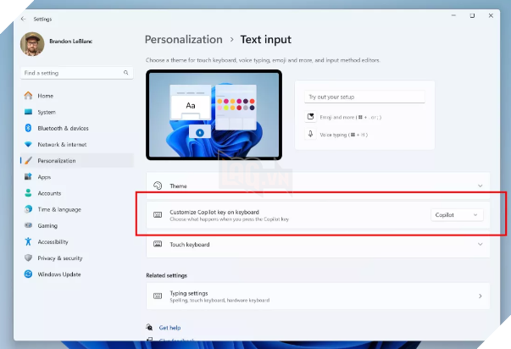Click the Text input page title

(265, 40)
